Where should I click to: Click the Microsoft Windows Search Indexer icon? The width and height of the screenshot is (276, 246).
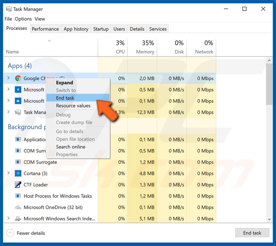18,219
